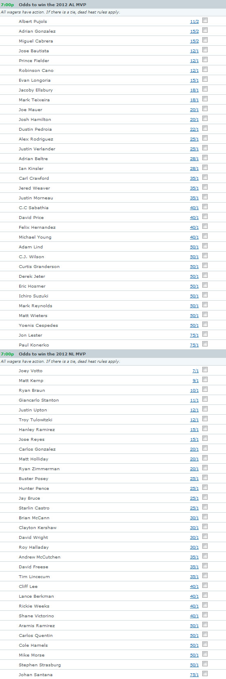Viewport: 226px width, 679px height.
Task: Open Dustin Pedroia's 22/1 odds link
Action: [x=195, y=130]
